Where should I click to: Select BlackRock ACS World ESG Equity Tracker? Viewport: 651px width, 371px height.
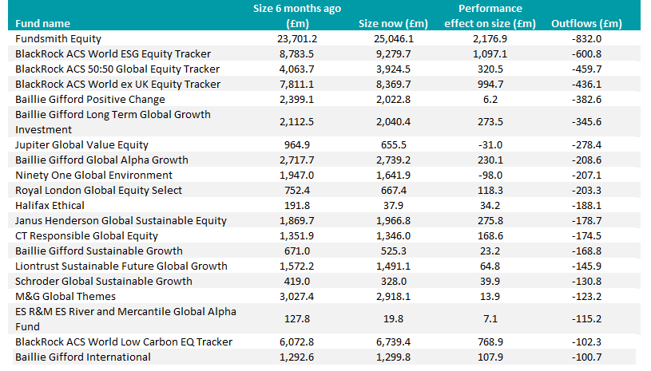(x=113, y=53)
